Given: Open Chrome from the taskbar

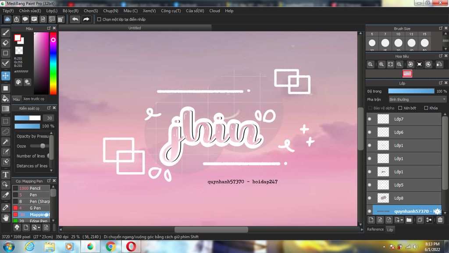Looking at the screenshot, I should tap(110, 246).
